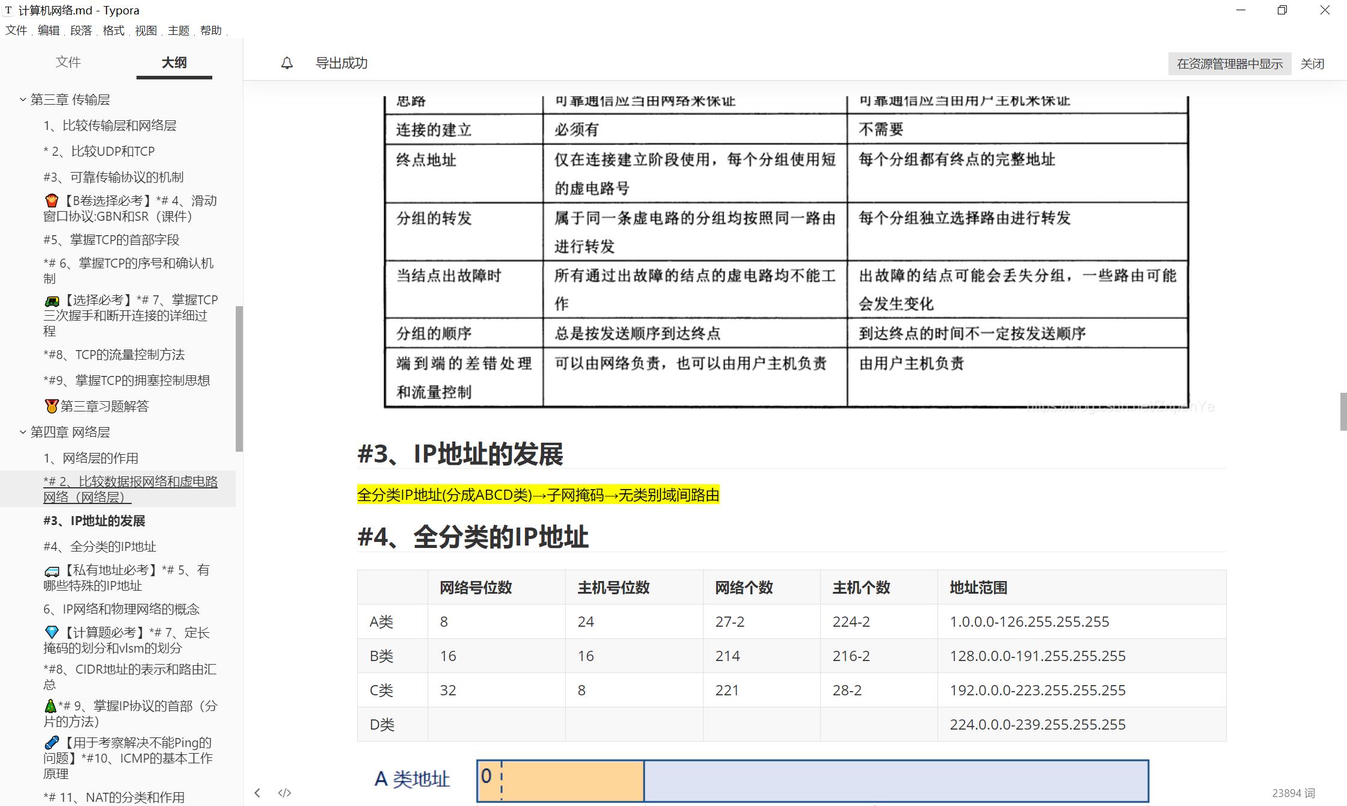The height and width of the screenshot is (806, 1347).
Task: Open the 视图 menu
Action: (146, 31)
